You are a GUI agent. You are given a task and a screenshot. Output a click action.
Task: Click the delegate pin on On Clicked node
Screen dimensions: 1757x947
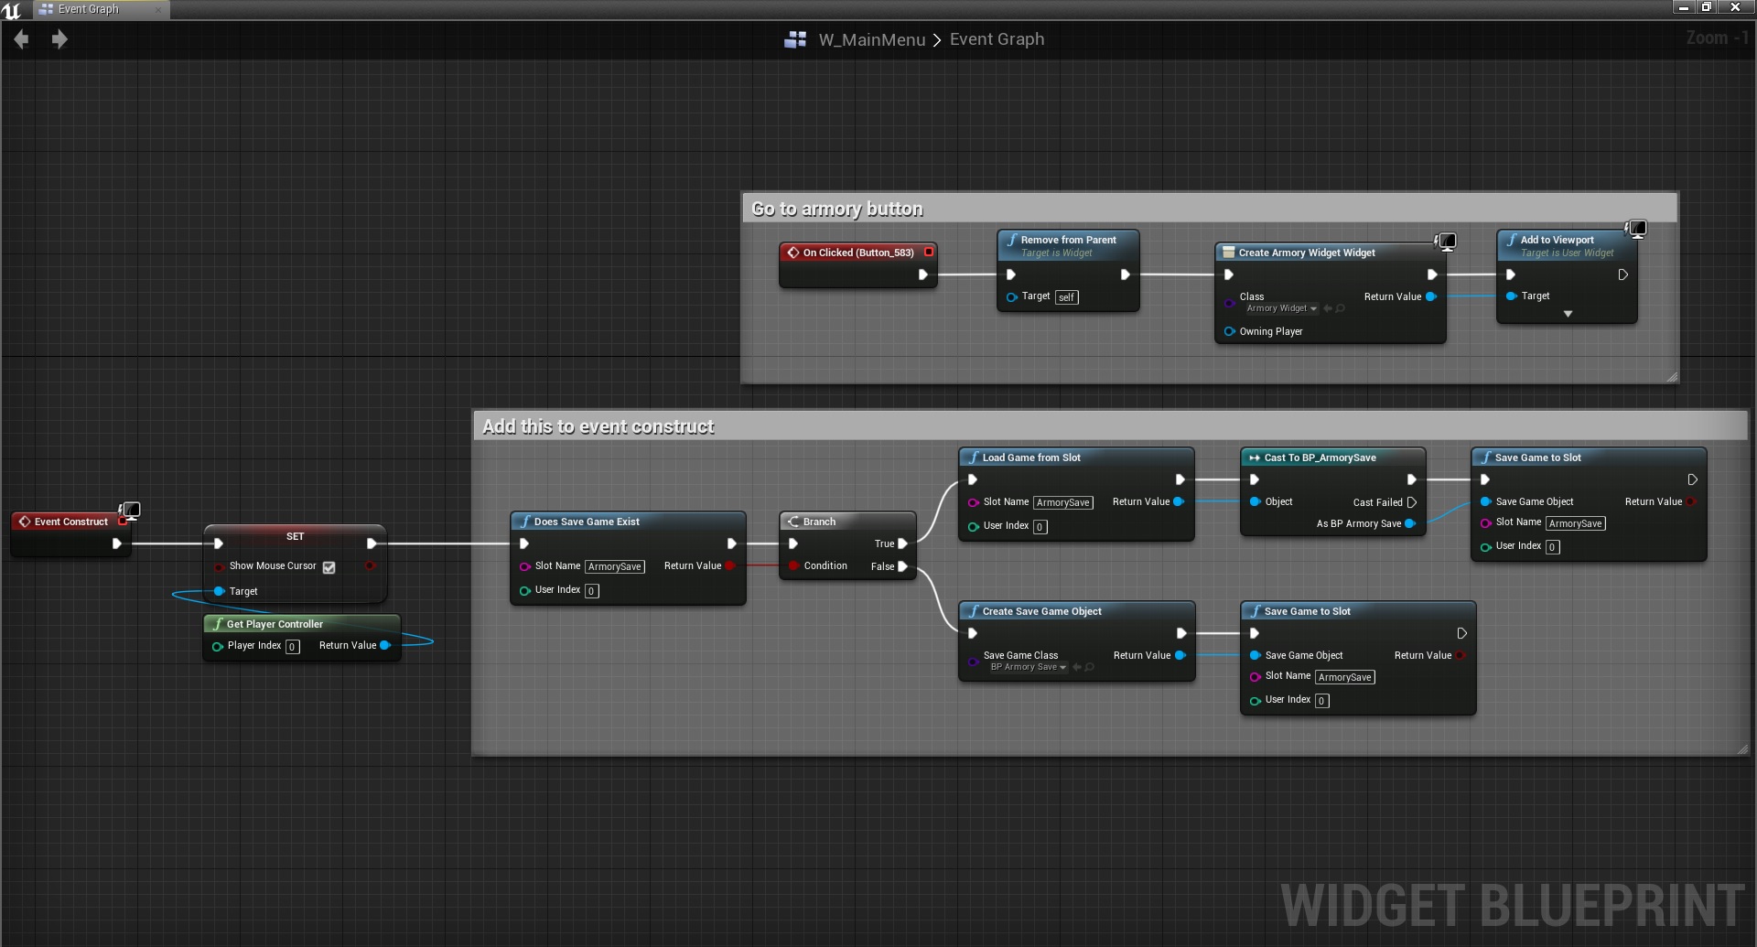(929, 253)
